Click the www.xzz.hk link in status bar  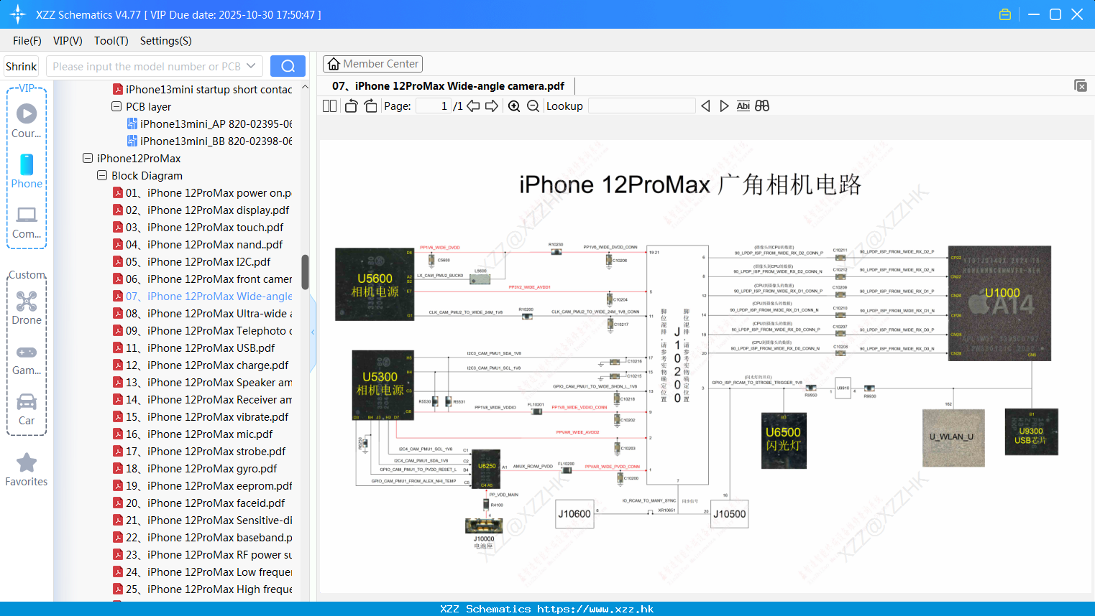click(x=595, y=609)
